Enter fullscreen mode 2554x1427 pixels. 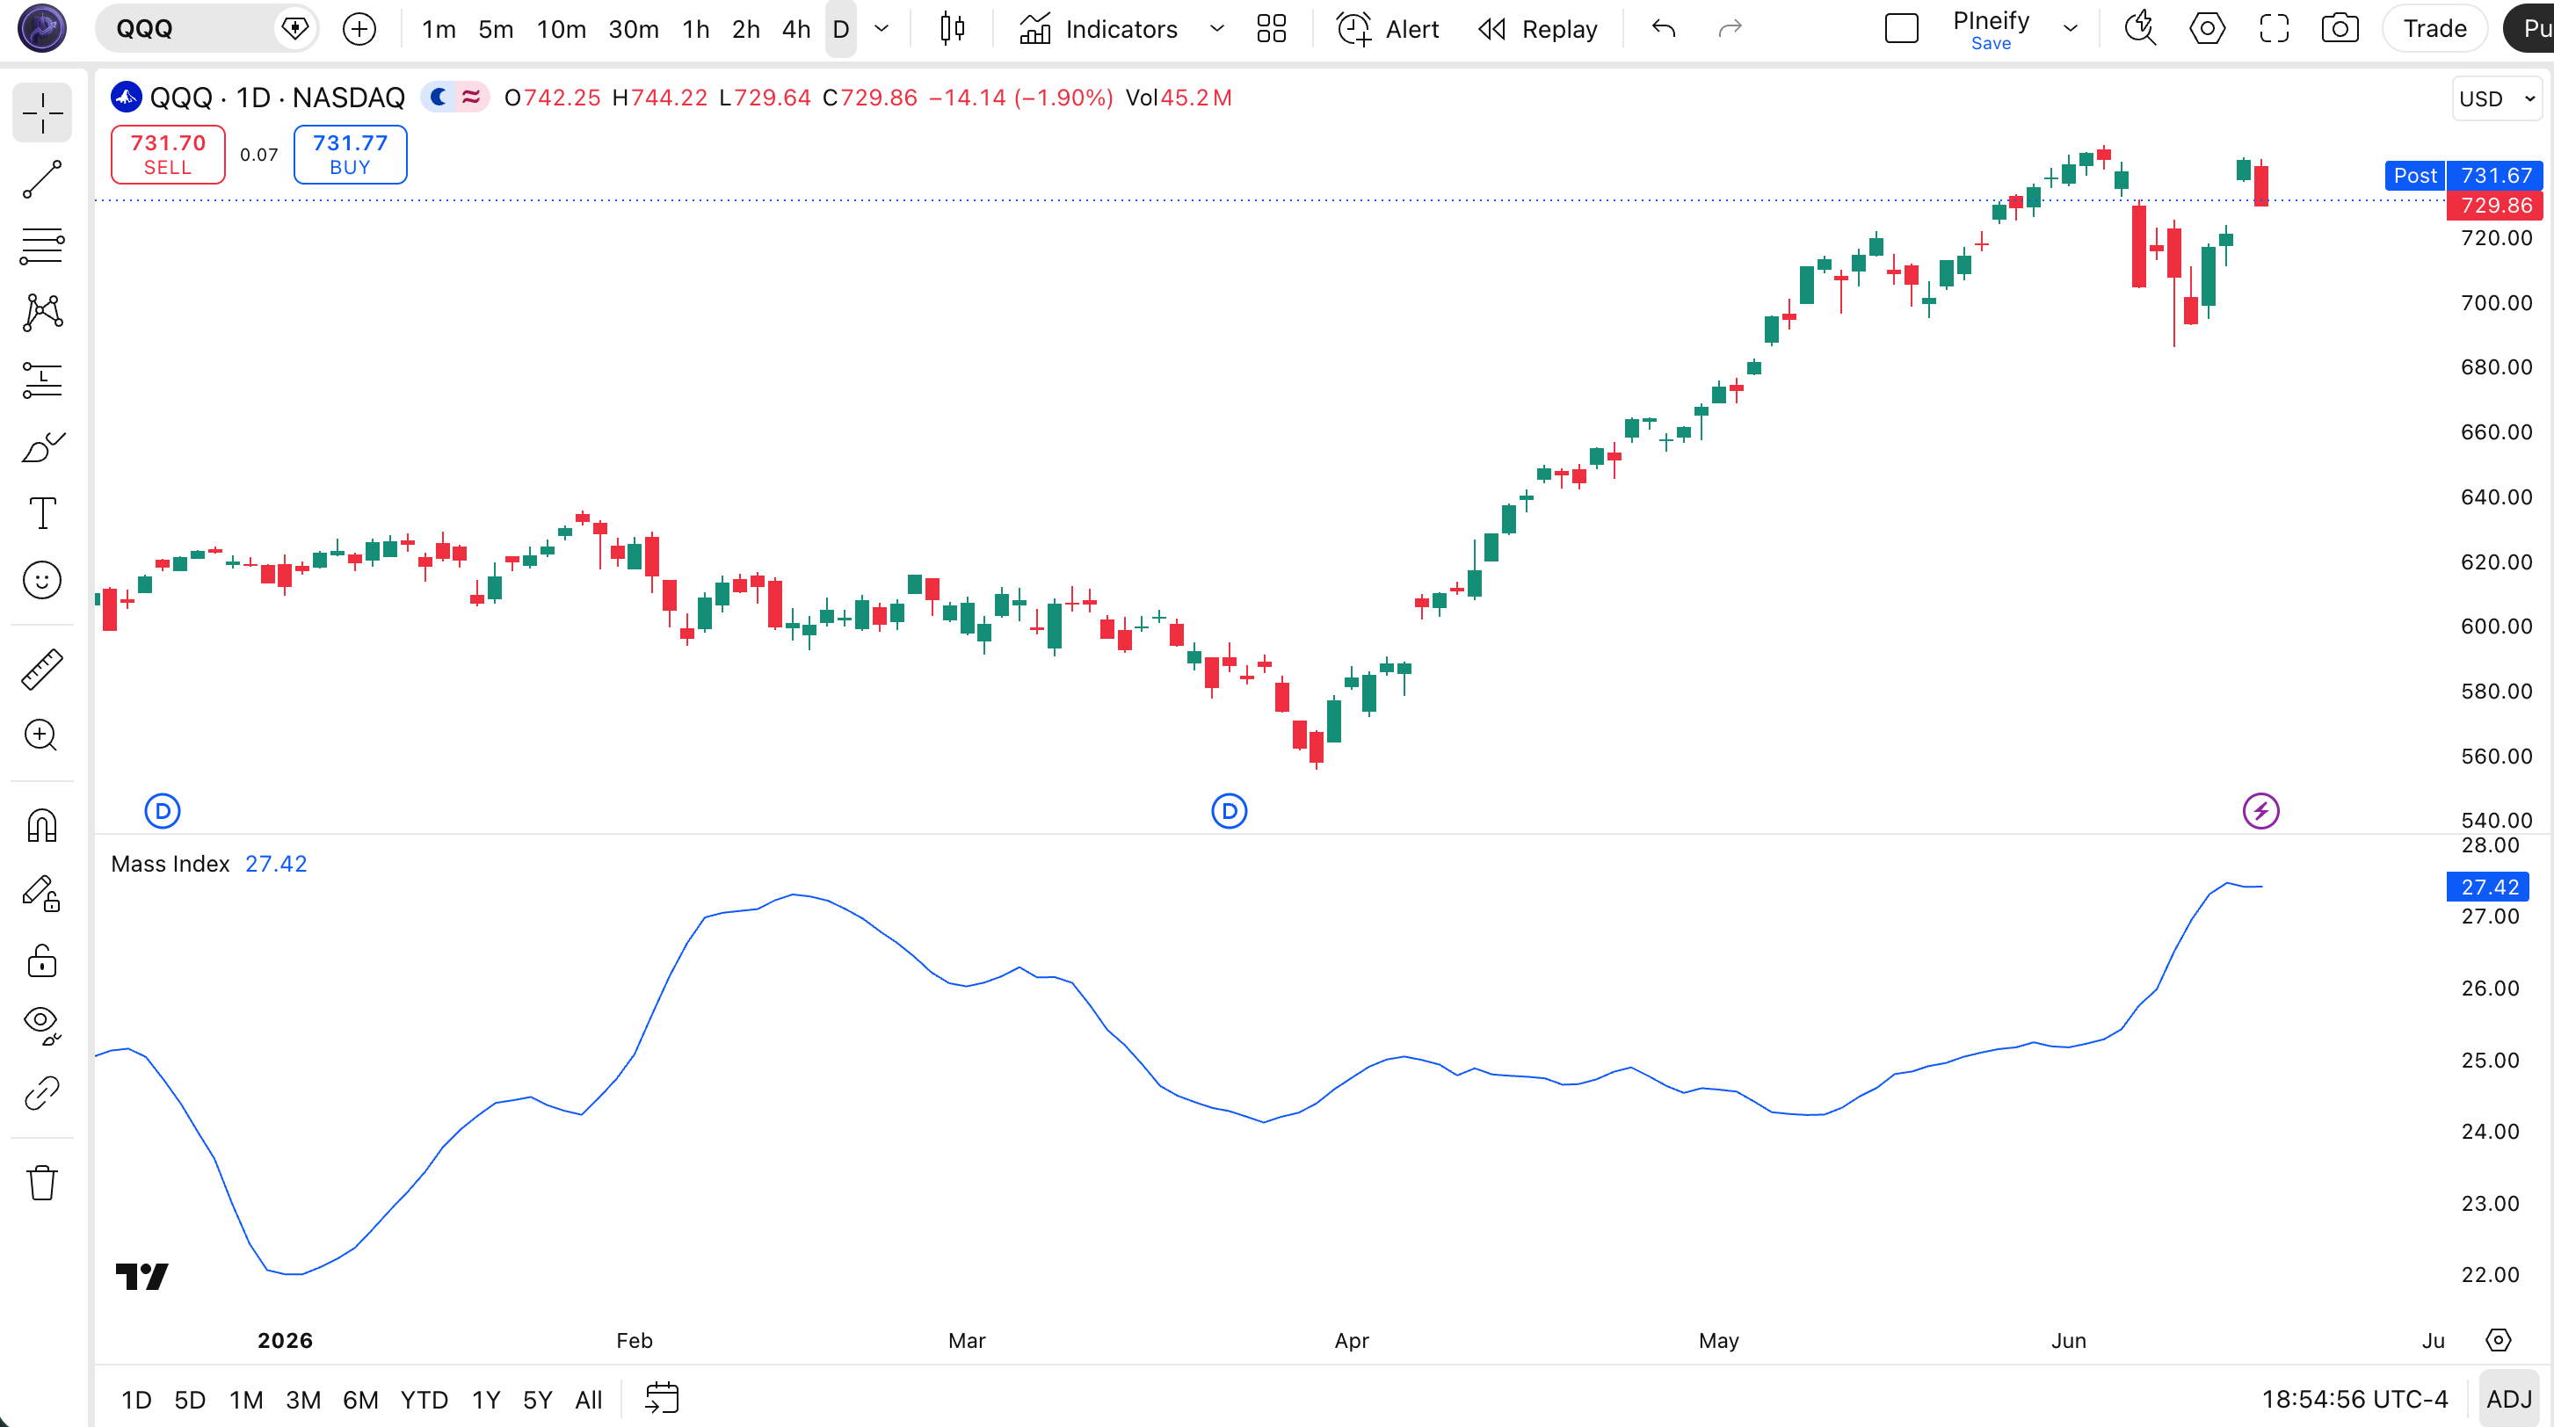2275,29
